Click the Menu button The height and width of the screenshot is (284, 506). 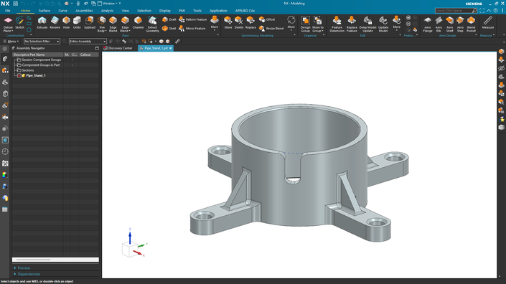(x=11, y=42)
